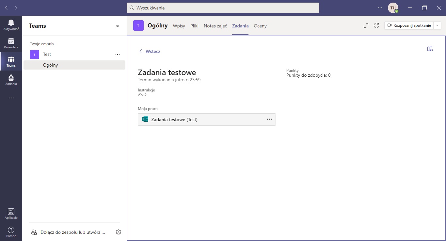This screenshot has width=446, height=241.
Task: Show more apps in the sidebar
Action: click(11, 98)
